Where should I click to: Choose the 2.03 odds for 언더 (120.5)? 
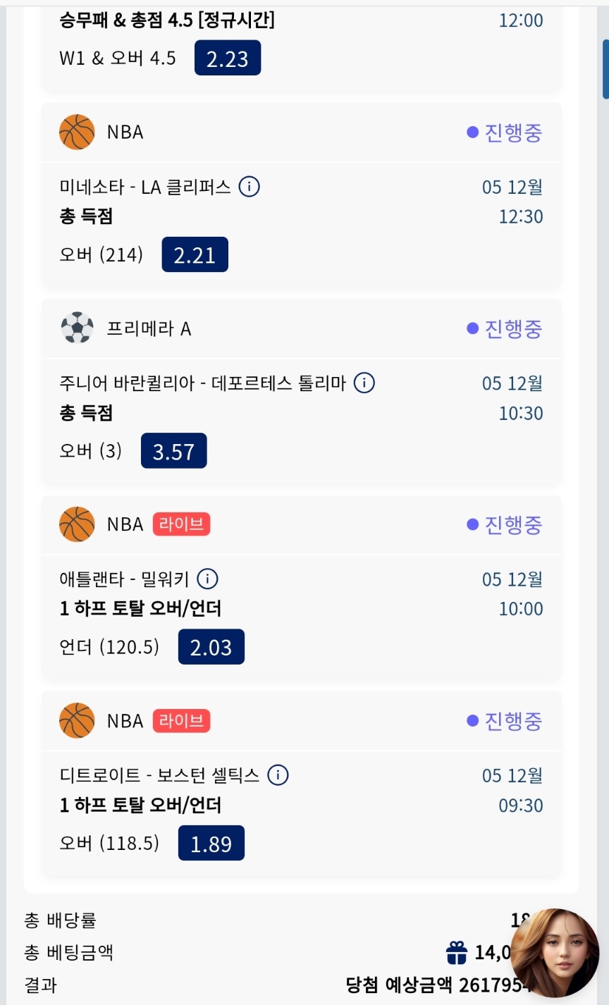211,647
